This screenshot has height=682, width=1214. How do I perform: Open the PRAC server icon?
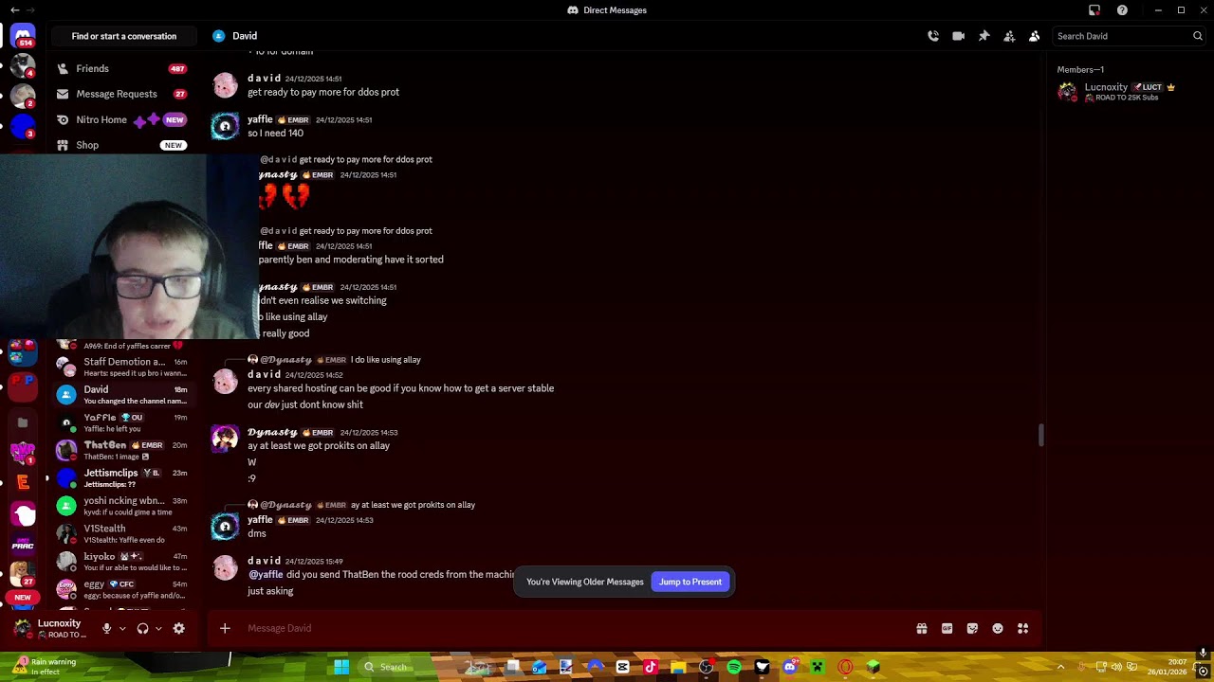tap(23, 544)
